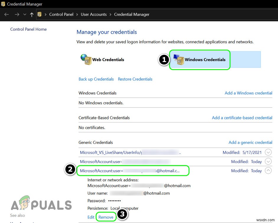Navigate to Control Panel via the breadcrumb

pos(61,14)
